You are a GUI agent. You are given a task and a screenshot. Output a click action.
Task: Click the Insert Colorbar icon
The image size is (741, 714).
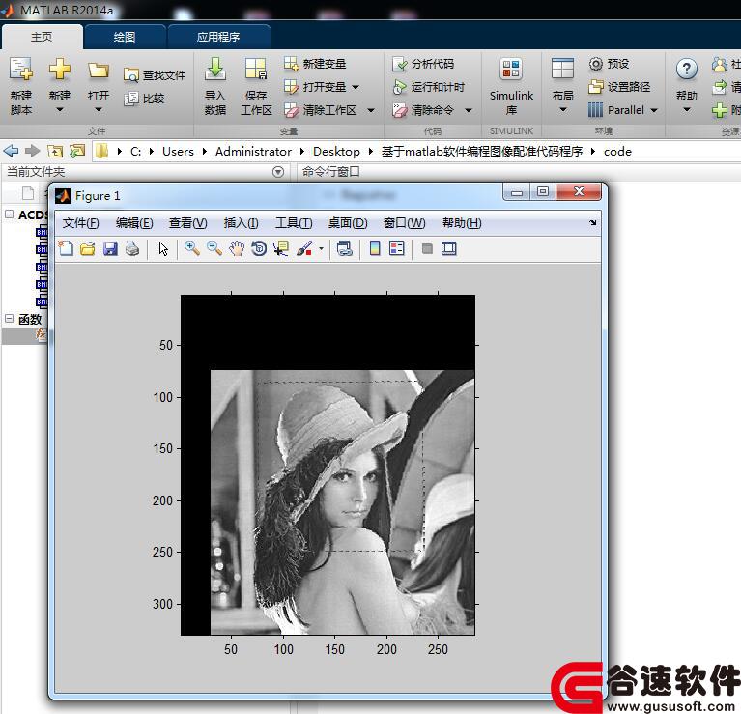[375, 248]
